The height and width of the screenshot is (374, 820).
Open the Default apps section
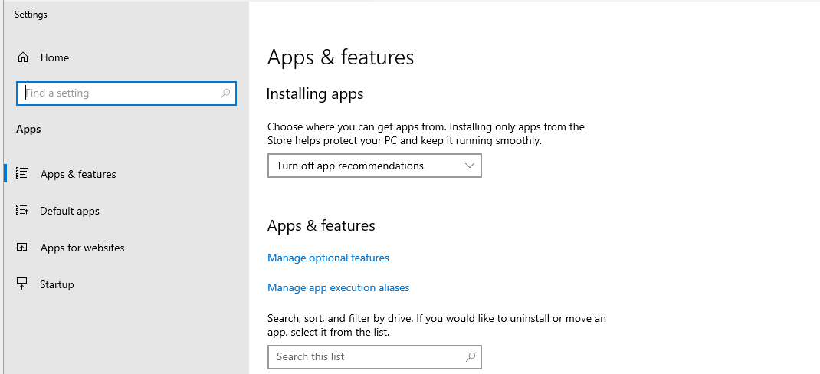click(70, 211)
